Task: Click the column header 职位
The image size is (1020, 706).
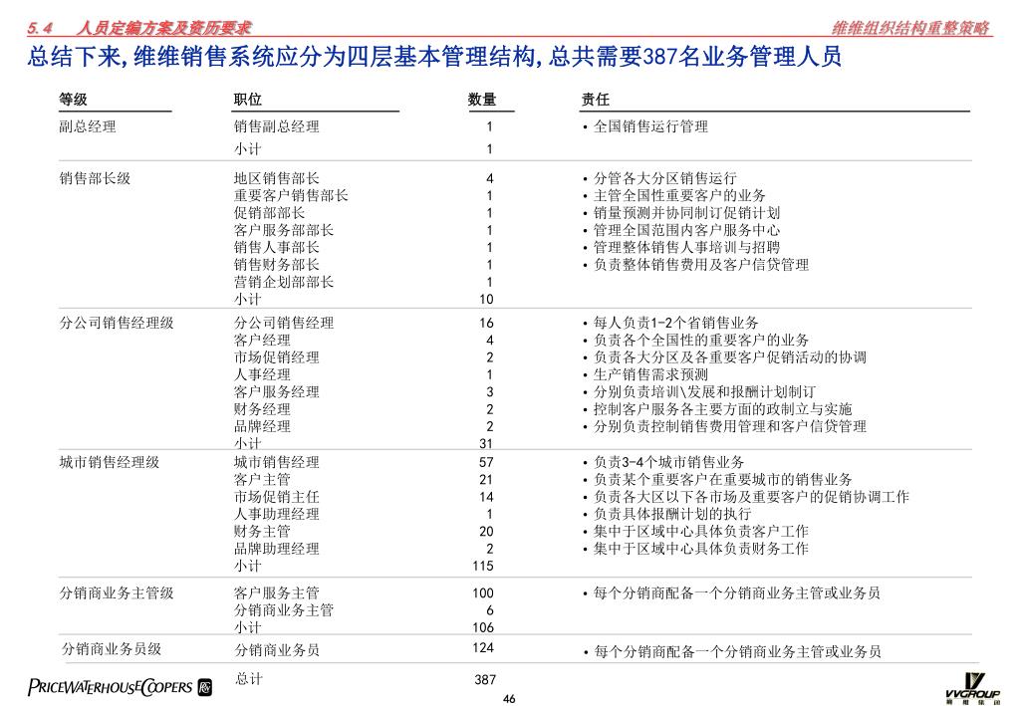Action: pos(248,100)
